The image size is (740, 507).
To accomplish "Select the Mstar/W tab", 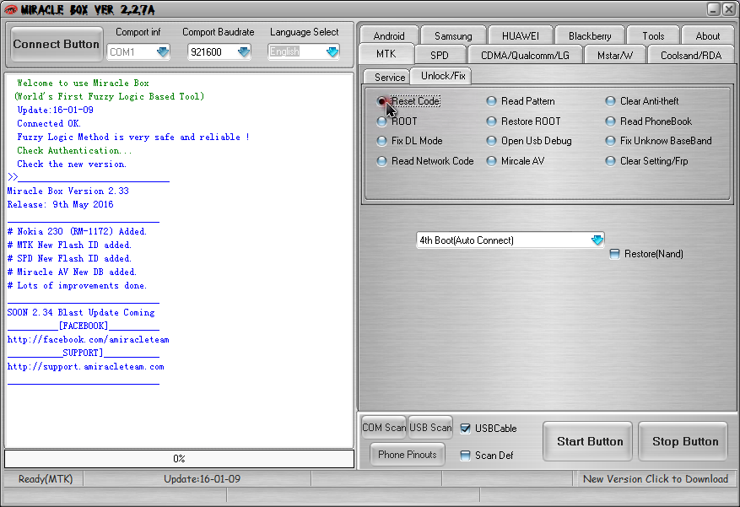I will point(614,55).
